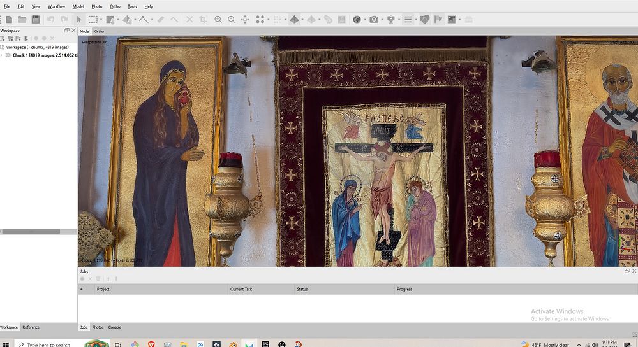Screen dimensions: 638x347
Task: Toggle the Show Images thumbnail icon
Action: (452, 20)
